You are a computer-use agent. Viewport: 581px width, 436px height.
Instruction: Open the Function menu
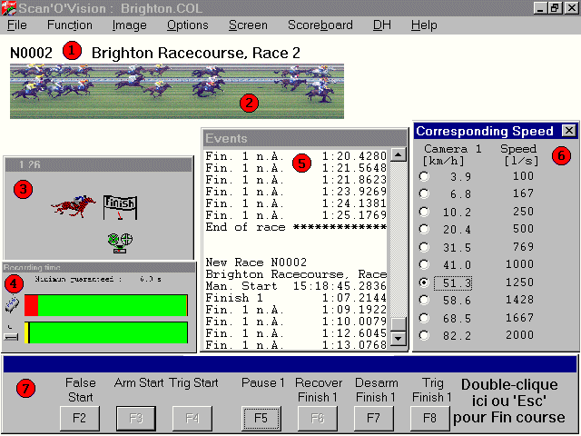[70, 25]
